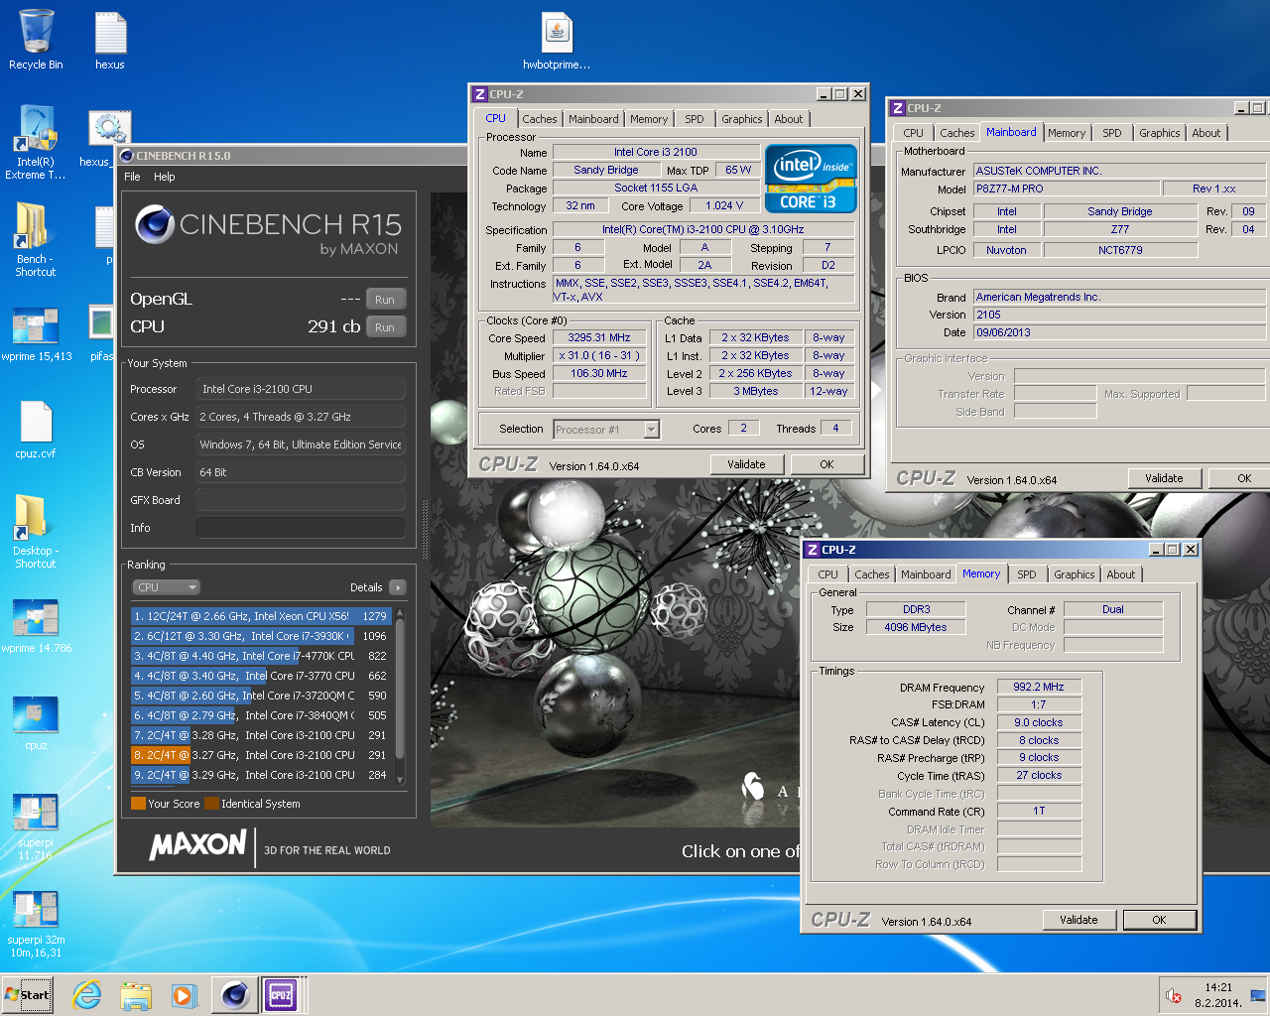Screen dimensions: 1270x1016
Task: Expand ranking Details arrow
Action: click(x=398, y=587)
